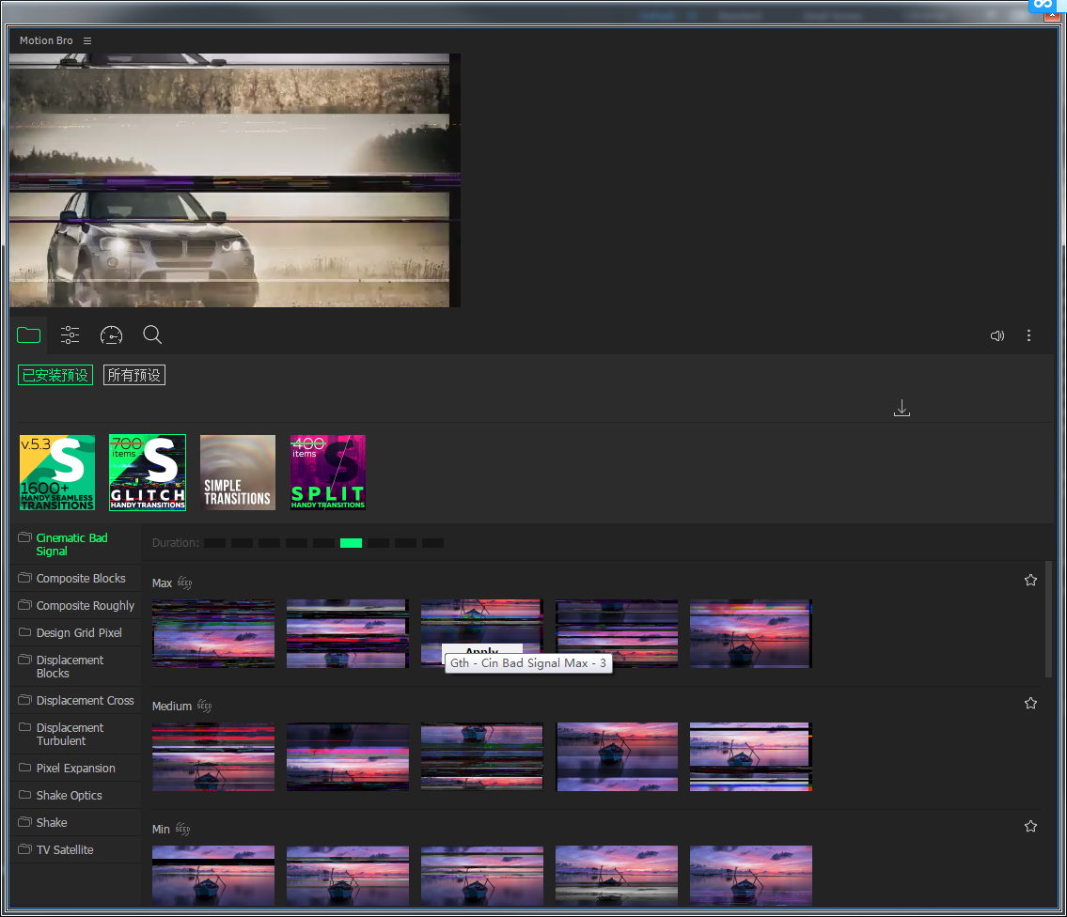This screenshot has width=1067, height=917.
Task: Select the fourth Medium preset thumbnail
Action: click(x=618, y=756)
